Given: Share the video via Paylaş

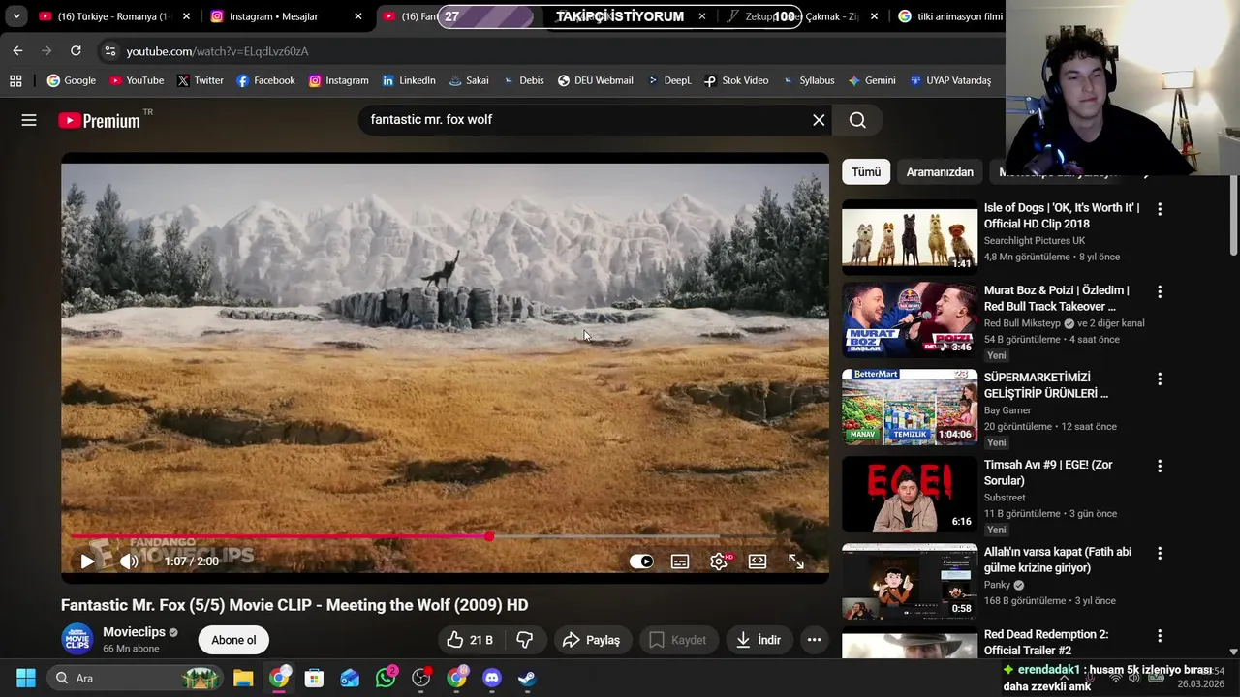Looking at the screenshot, I should click(x=591, y=640).
